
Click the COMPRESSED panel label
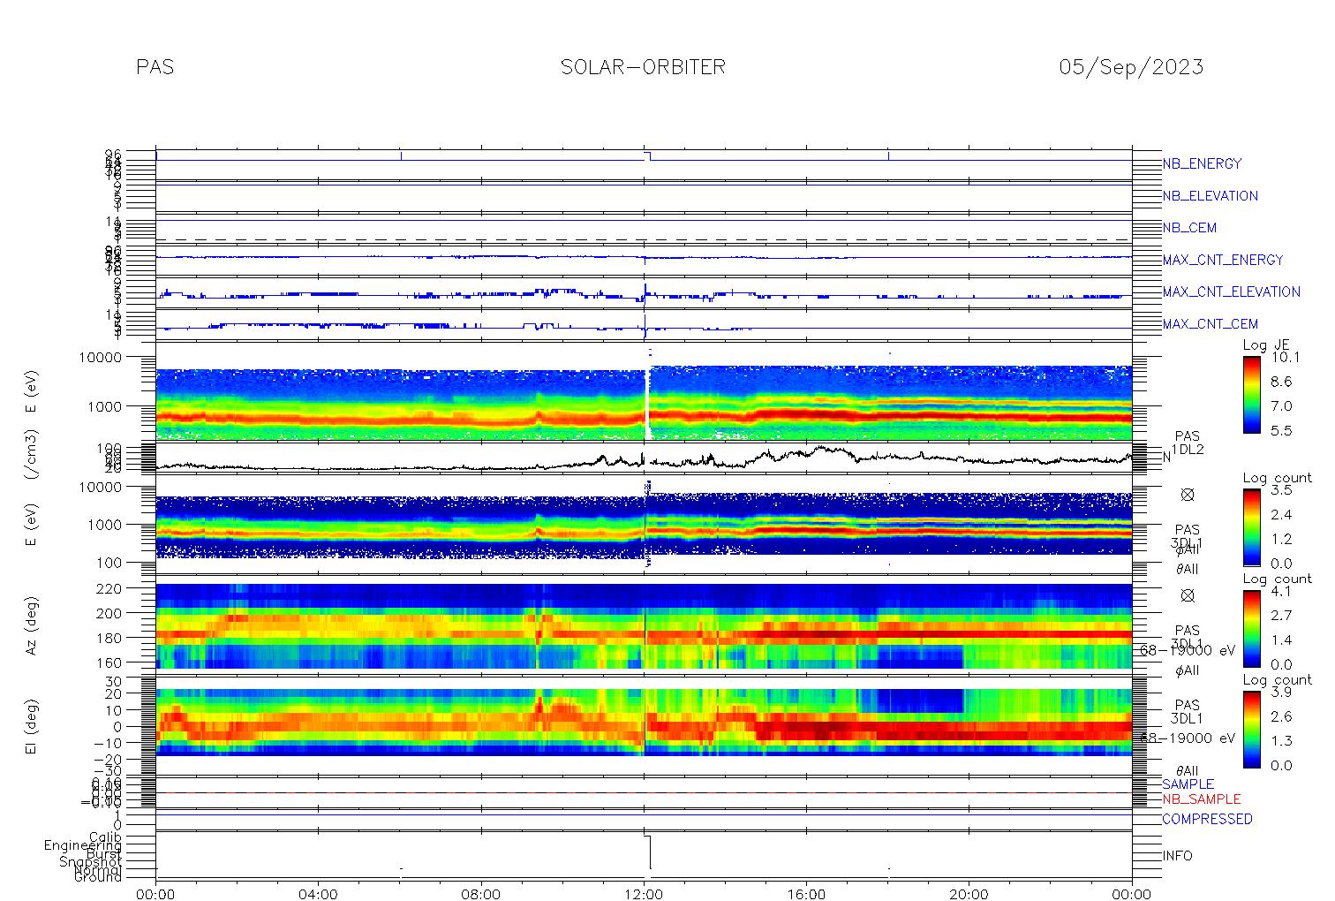1207,819
